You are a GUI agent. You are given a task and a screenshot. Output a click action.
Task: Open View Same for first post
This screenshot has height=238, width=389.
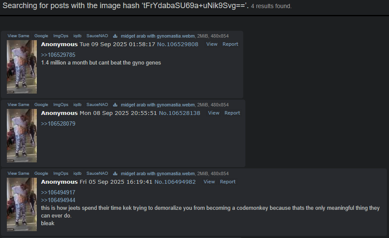click(18, 36)
